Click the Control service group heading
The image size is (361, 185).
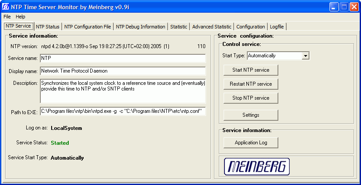pos(242,44)
